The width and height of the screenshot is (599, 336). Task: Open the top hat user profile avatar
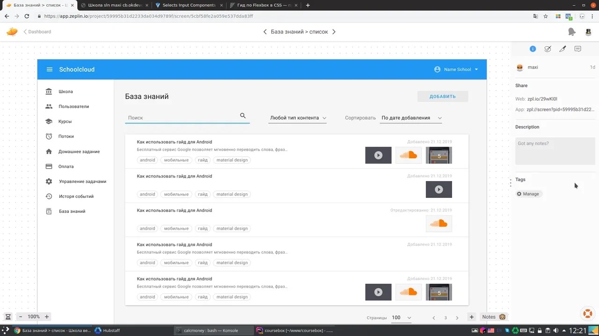pyautogui.click(x=588, y=32)
